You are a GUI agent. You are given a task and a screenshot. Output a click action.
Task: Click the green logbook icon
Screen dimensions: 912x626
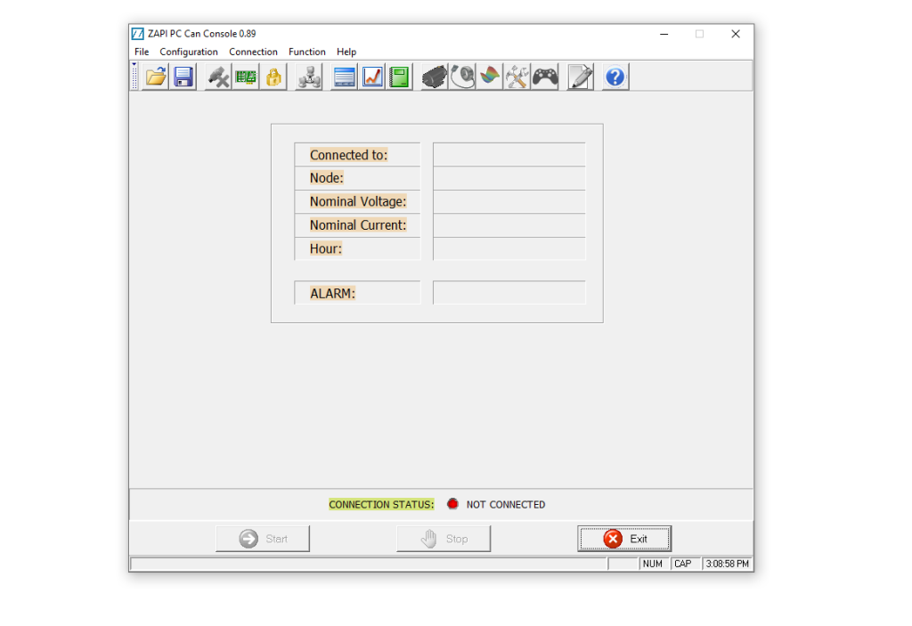coord(399,77)
